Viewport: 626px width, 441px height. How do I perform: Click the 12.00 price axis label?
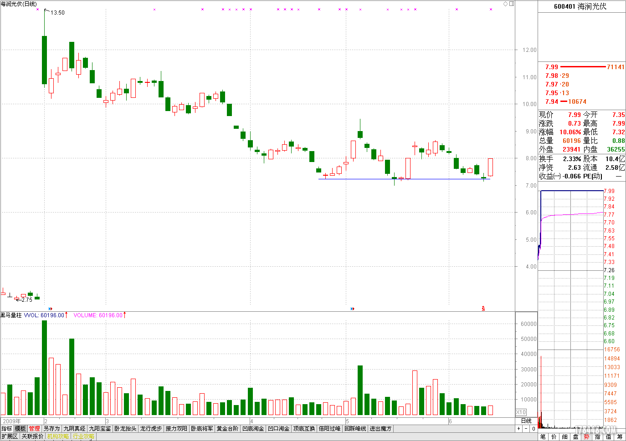(x=529, y=50)
